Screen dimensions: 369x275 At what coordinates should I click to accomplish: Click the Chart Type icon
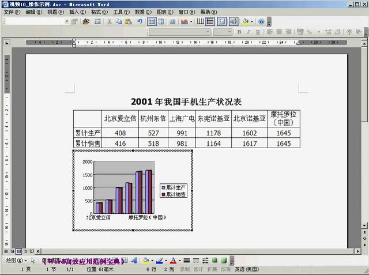(x=184, y=22)
